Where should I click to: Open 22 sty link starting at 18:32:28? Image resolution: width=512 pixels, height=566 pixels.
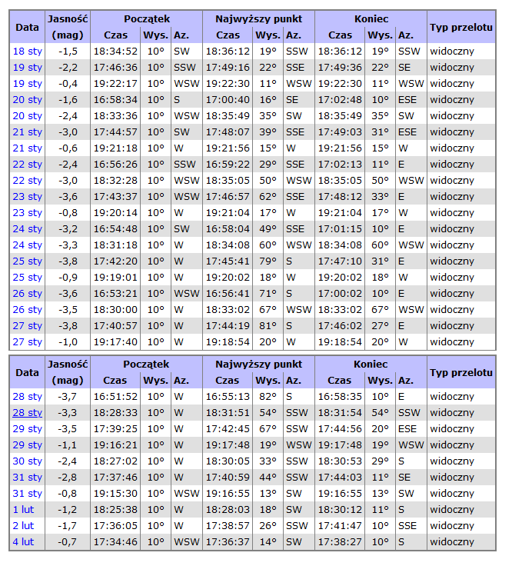coord(28,181)
